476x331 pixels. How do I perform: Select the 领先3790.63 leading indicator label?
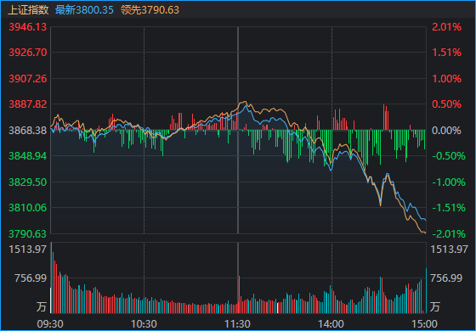coord(150,10)
